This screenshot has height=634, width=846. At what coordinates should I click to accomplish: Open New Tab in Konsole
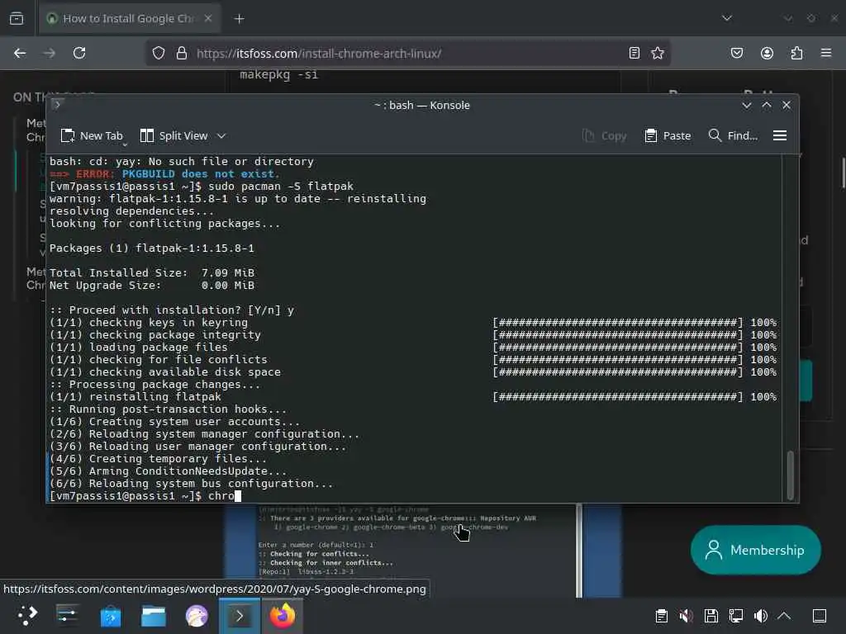pyautogui.click(x=92, y=136)
